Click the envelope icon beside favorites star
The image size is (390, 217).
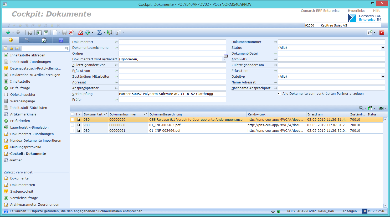click(17, 48)
